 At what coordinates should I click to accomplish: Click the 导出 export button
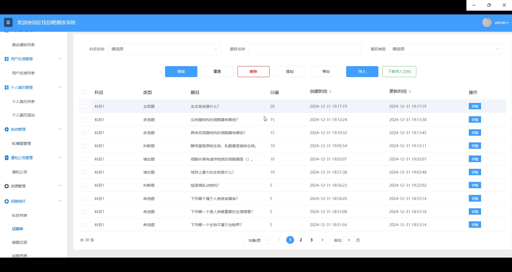326,71
